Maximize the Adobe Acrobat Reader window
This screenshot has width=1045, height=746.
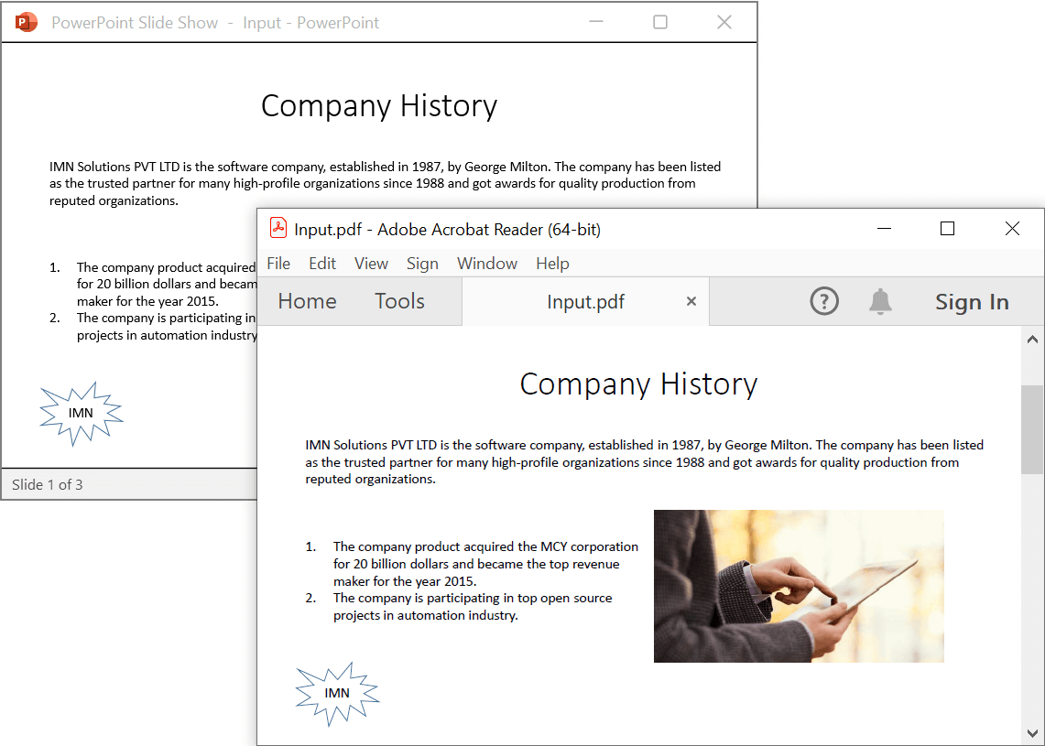click(x=947, y=229)
